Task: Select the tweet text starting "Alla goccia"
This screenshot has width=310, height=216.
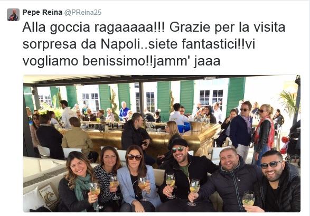Action: (154, 44)
